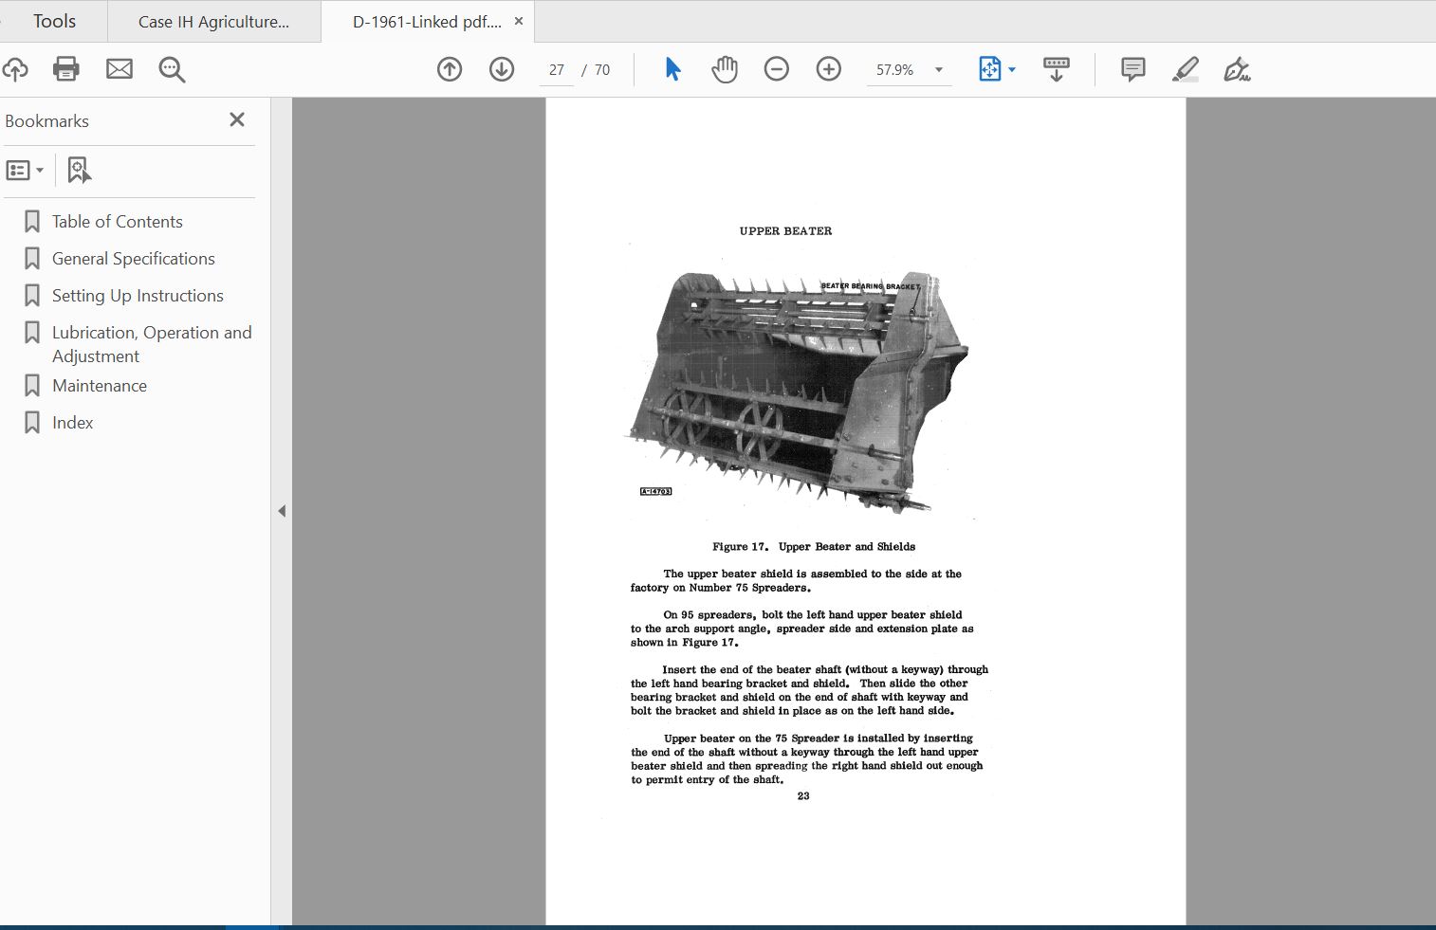The width and height of the screenshot is (1436, 930).
Task: Print the document with printer icon
Action: click(66, 69)
